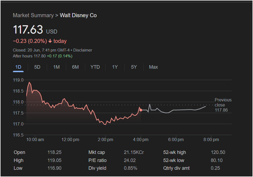Switch to the 5D chart tab
Viewport: 253px width, 177px height.
tap(37, 67)
